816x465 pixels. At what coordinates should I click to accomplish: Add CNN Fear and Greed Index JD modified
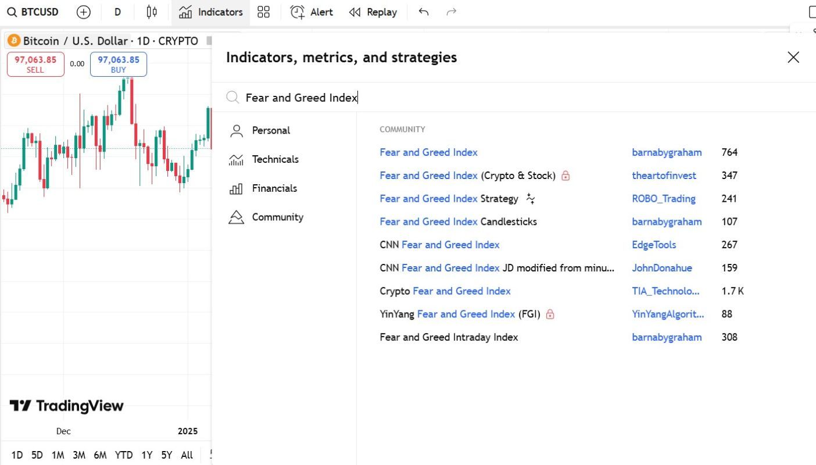(x=497, y=268)
